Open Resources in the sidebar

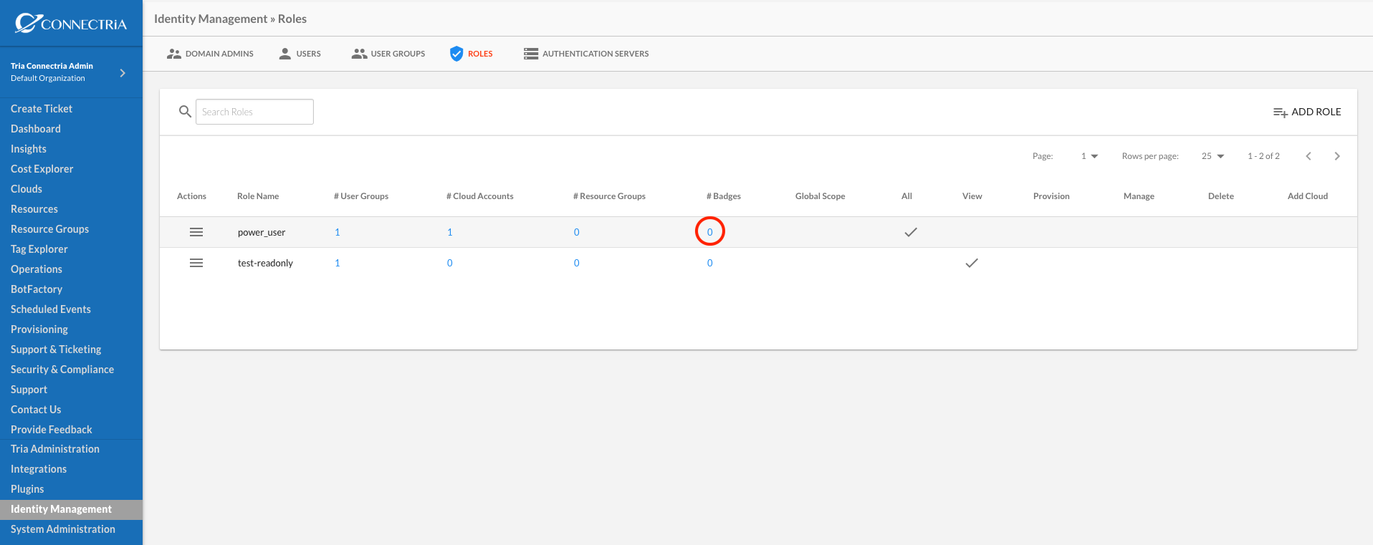34,209
